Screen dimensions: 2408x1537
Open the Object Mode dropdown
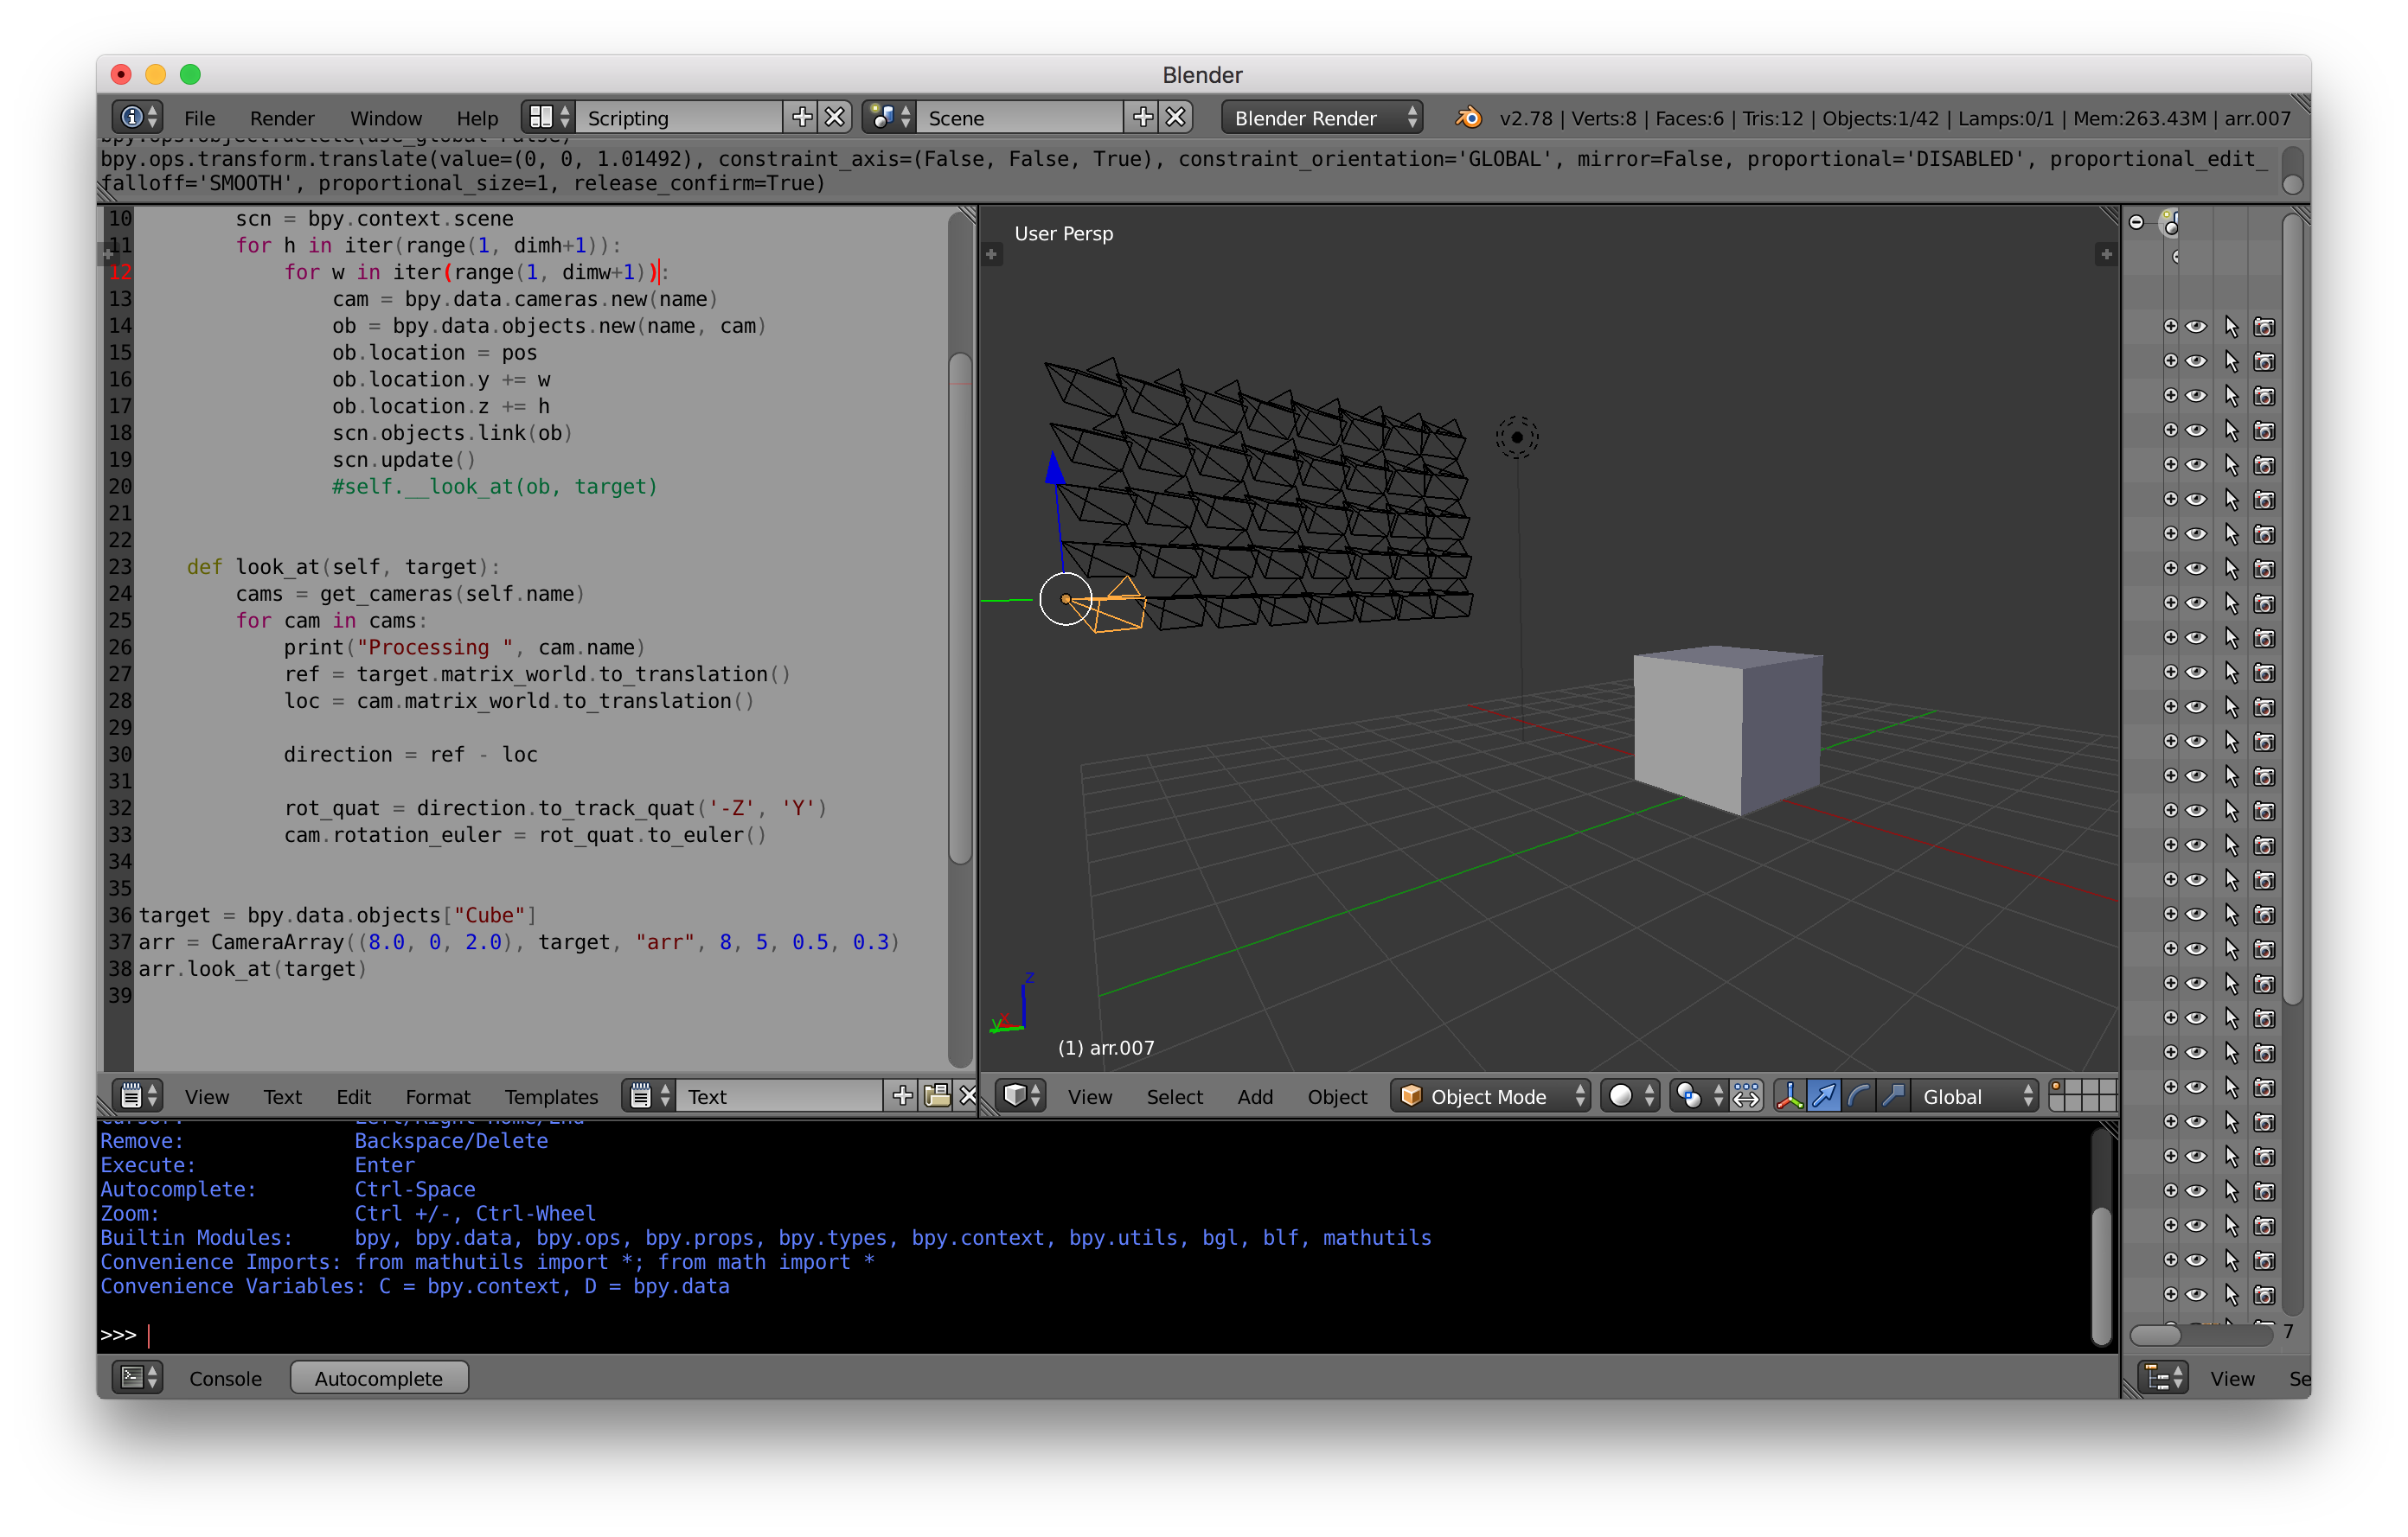(1490, 1096)
